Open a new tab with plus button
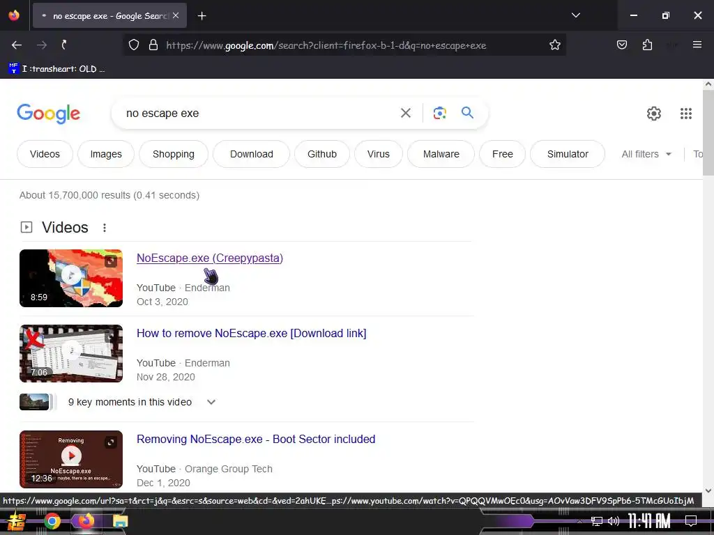Image resolution: width=714 pixels, height=535 pixels. [202, 16]
